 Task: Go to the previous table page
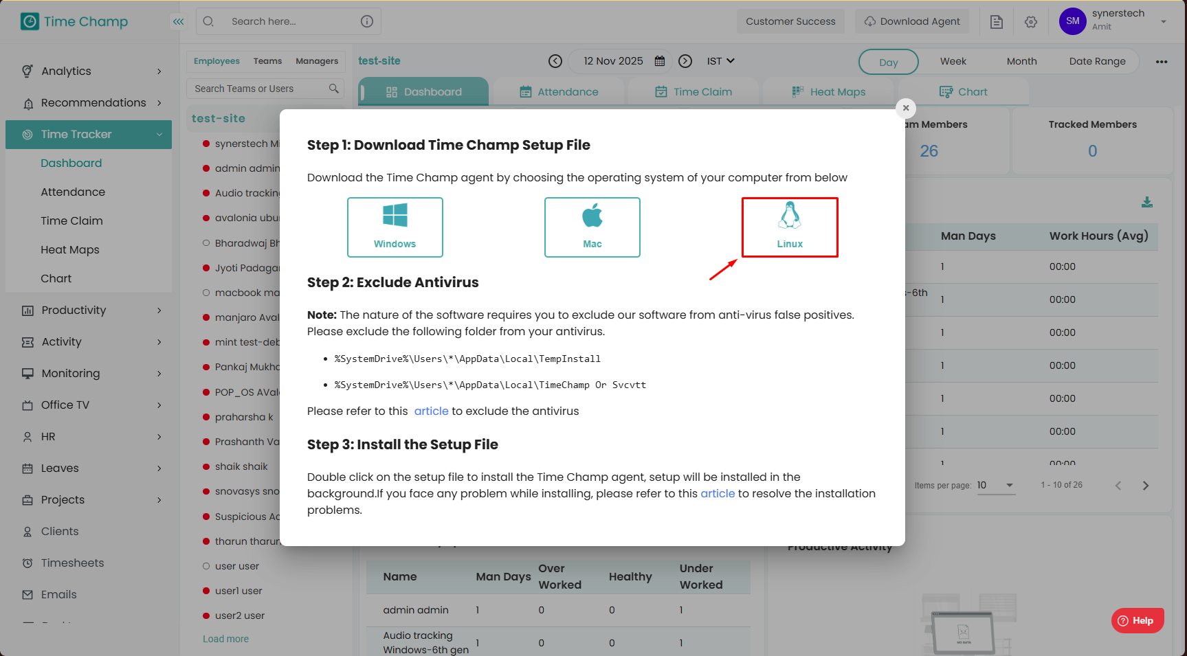coord(1118,486)
